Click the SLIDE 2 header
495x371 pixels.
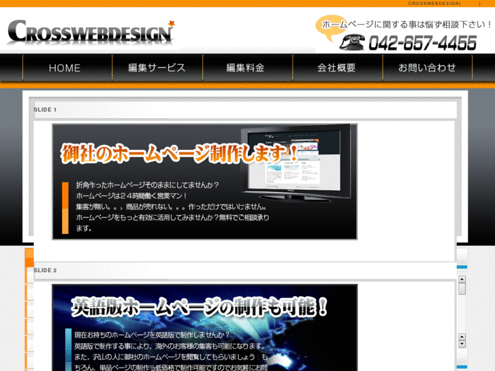coord(245,271)
